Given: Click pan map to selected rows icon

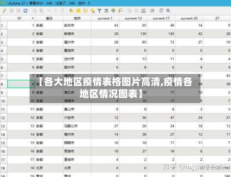Looking at the screenshot, I should (x=113, y=11).
